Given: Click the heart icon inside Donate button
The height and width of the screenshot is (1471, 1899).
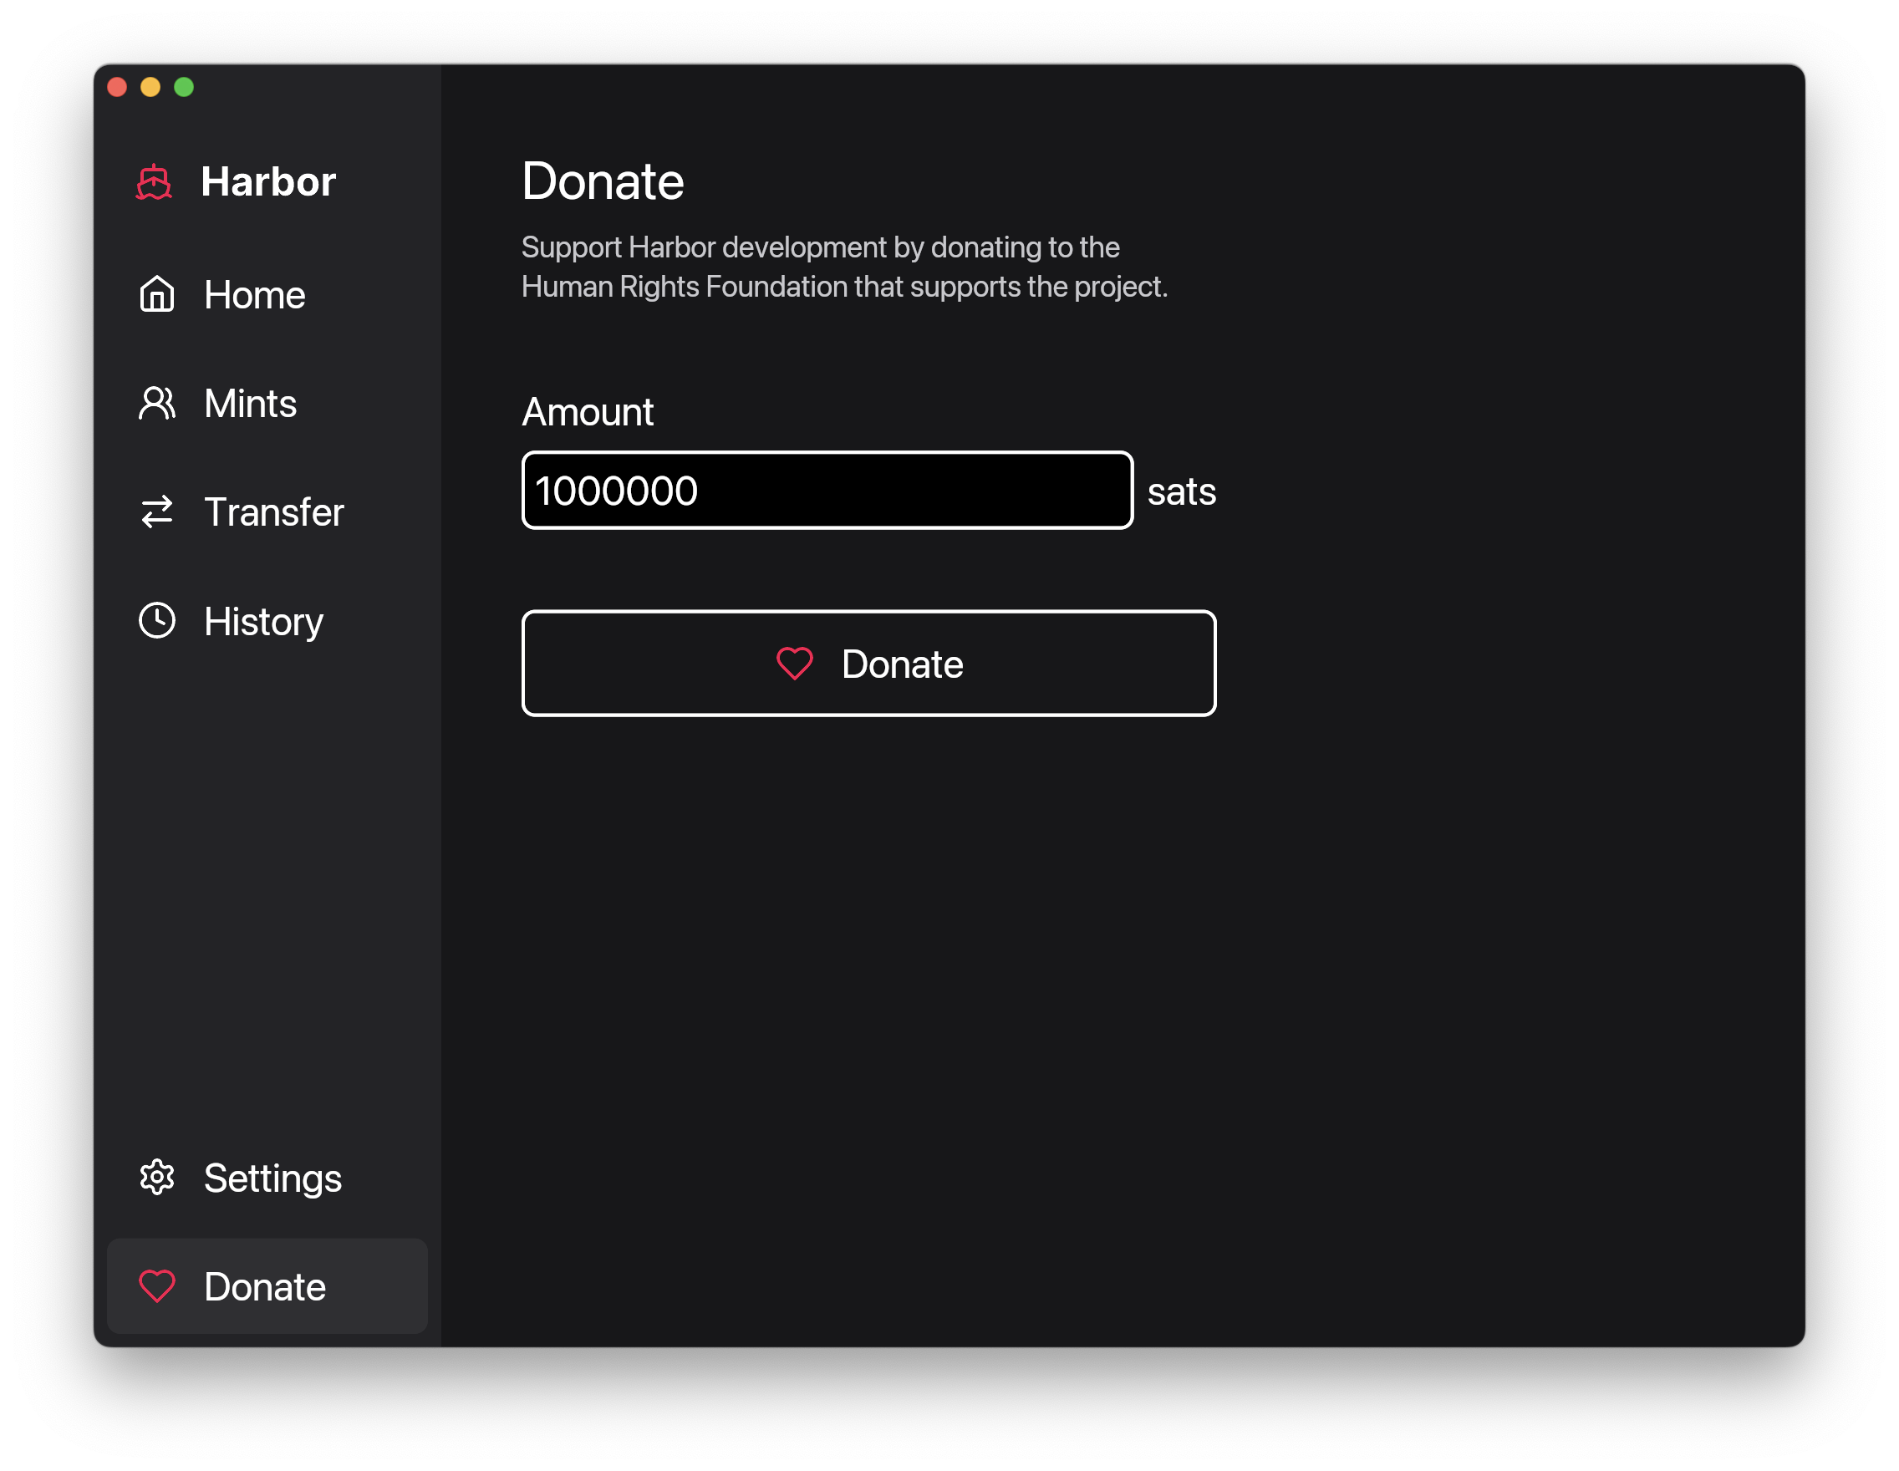Looking at the screenshot, I should [795, 664].
